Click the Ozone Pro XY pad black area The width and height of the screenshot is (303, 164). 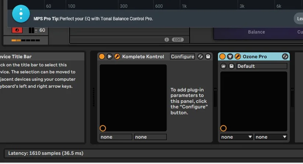click(x=254, y=101)
